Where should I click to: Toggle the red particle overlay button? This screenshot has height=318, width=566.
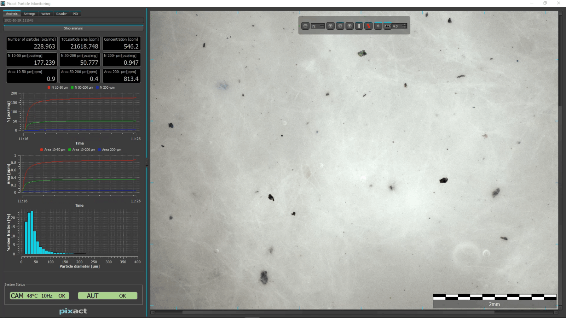368,26
